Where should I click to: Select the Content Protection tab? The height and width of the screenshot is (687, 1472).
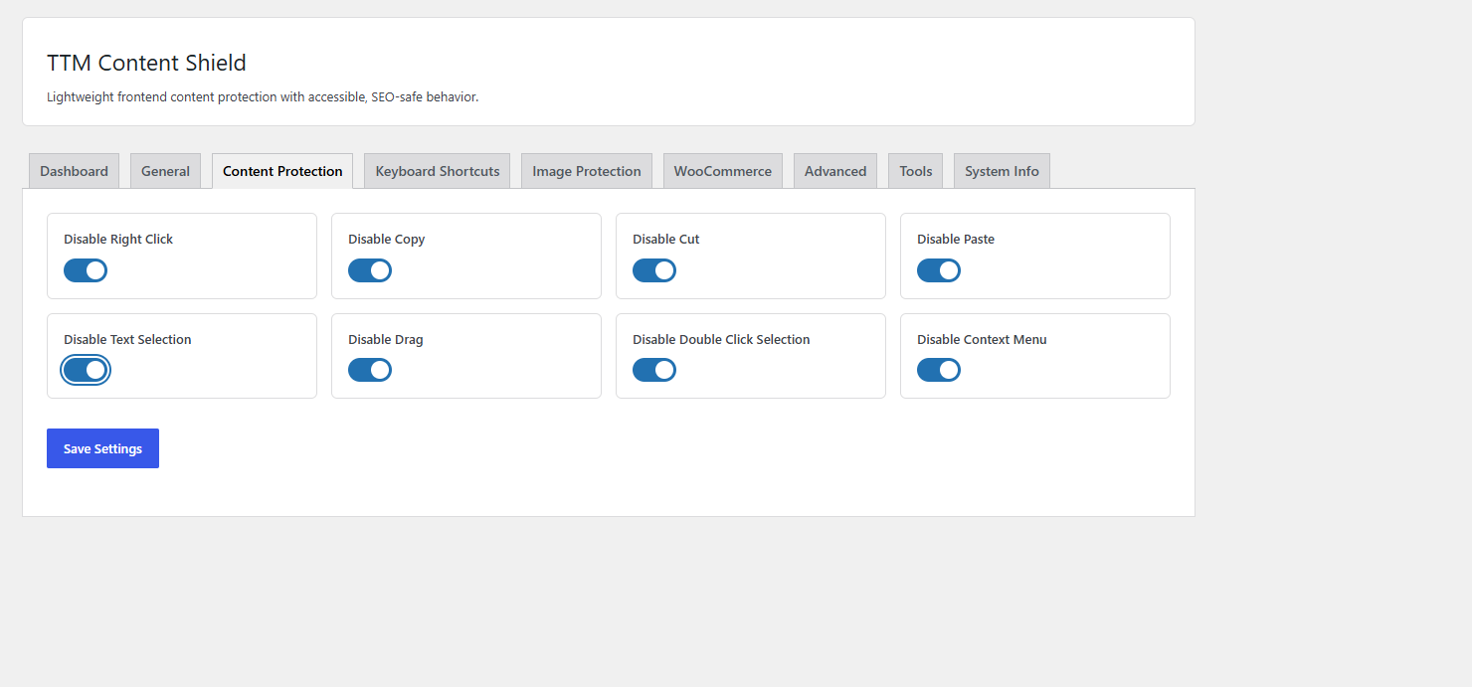282,171
